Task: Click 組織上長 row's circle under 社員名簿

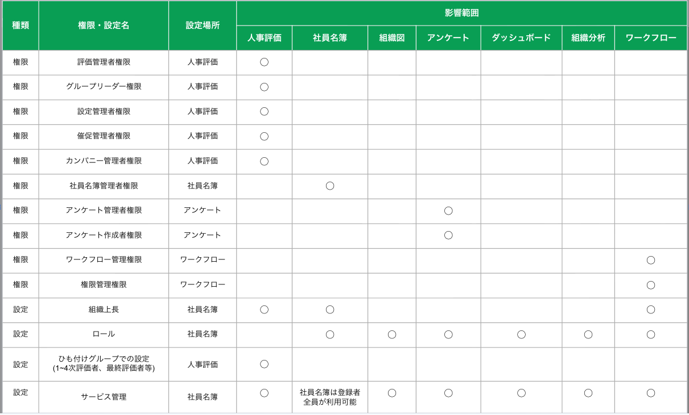Action: tap(329, 309)
